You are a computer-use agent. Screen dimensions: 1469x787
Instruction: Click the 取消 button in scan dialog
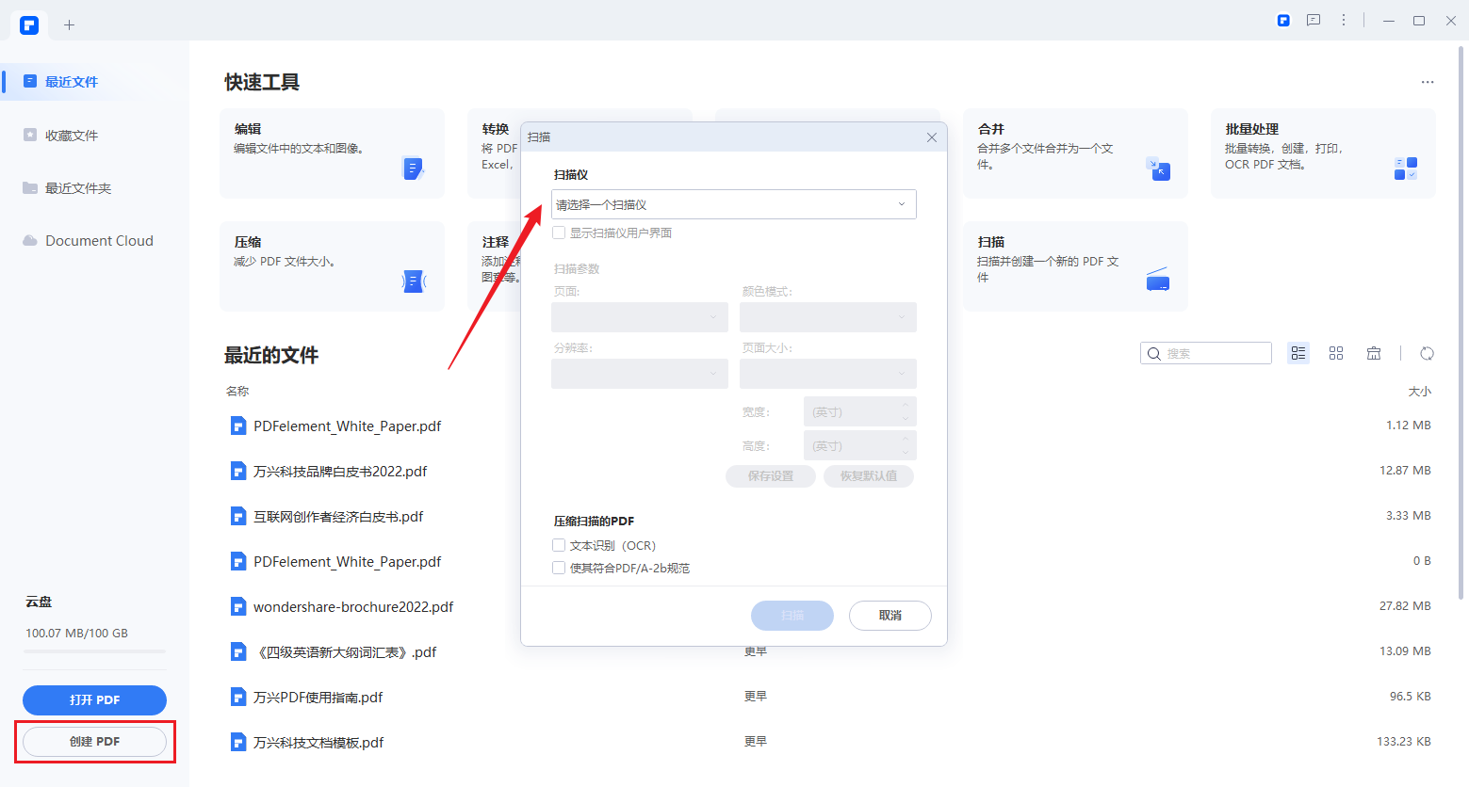pyautogui.click(x=890, y=616)
